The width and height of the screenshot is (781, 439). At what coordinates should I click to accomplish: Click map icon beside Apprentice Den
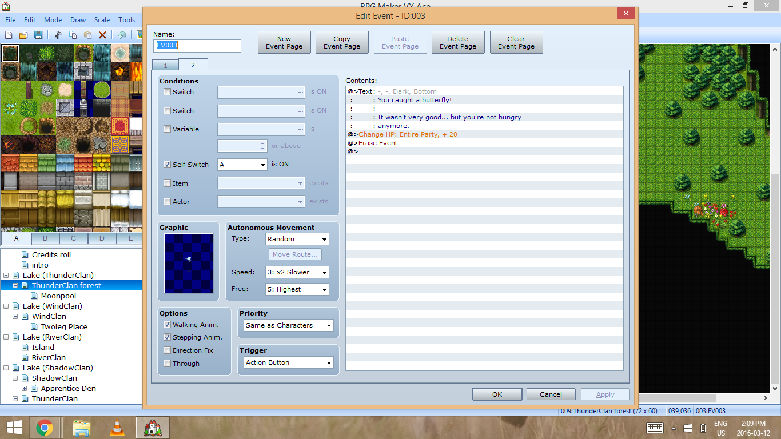(34, 389)
